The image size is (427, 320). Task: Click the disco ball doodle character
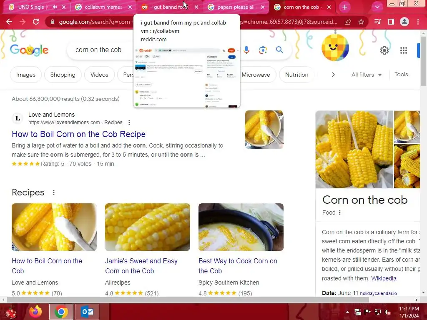click(335, 47)
